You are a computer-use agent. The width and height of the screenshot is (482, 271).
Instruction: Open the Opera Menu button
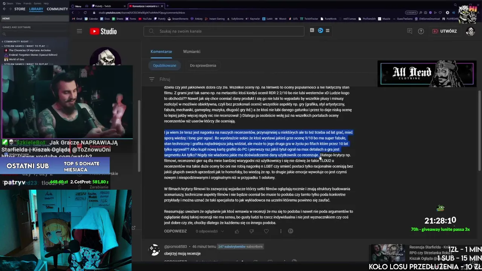(76, 6)
